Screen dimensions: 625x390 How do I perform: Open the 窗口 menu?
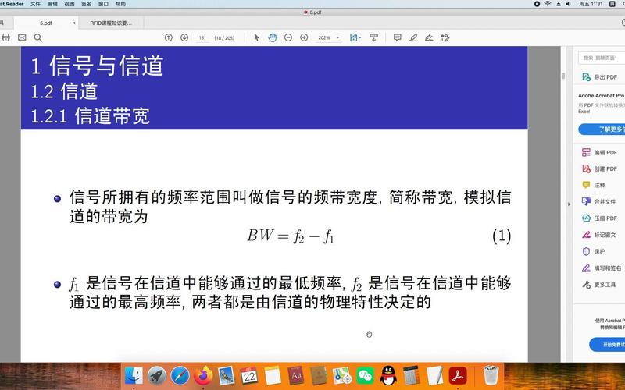tap(103, 4)
